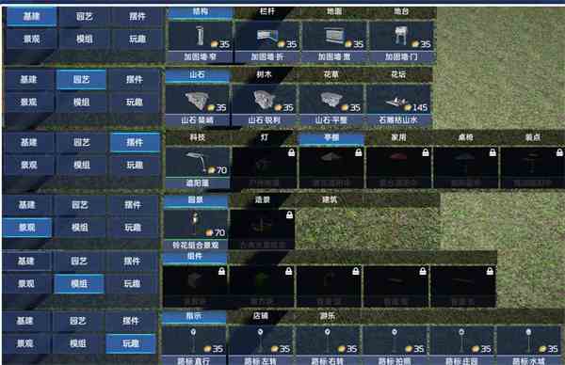Select the first locked 组件 module thumbnail
This screenshot has width=565, height=365.
[x=195, y=286]
